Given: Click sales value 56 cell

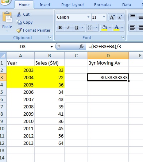Looking at the screenshot, I should (50, 136).
